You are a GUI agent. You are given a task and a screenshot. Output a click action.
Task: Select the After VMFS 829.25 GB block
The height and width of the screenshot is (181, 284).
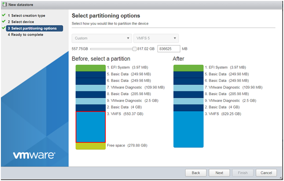click(189, 129)
